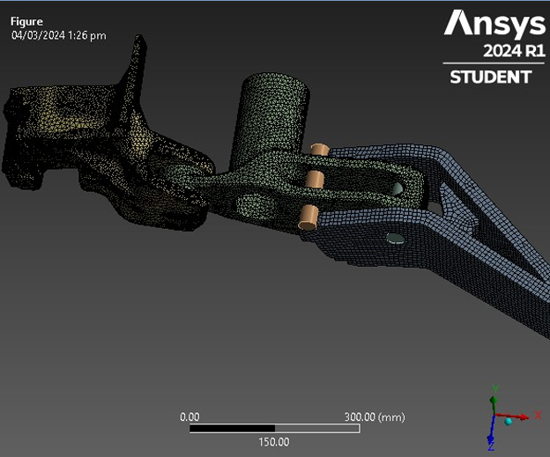Click the 04/03/2024 timestamp text

click(58, 35)
